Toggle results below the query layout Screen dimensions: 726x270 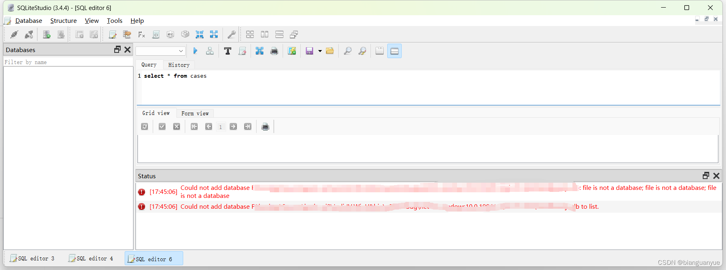[x=394, y=51]
